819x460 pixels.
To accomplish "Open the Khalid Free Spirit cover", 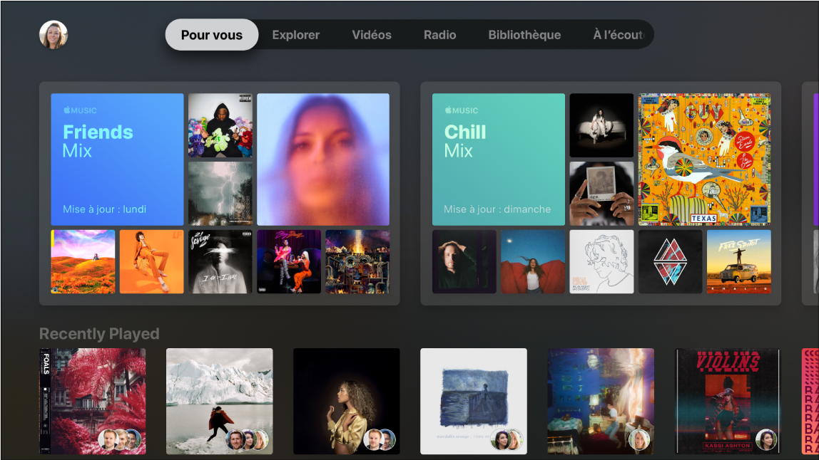I will [738, 261].
